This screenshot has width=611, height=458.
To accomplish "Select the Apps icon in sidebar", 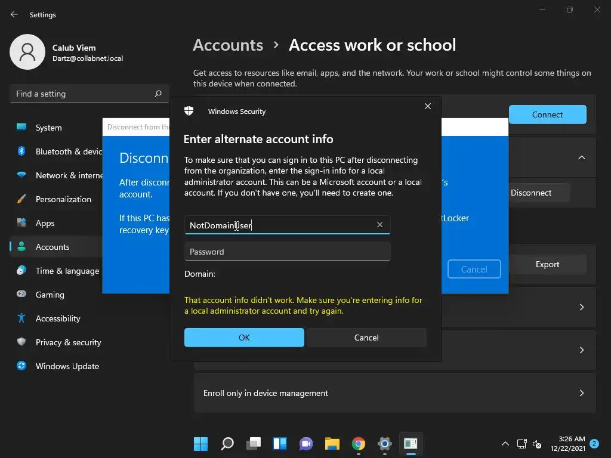I will point(21,223).
